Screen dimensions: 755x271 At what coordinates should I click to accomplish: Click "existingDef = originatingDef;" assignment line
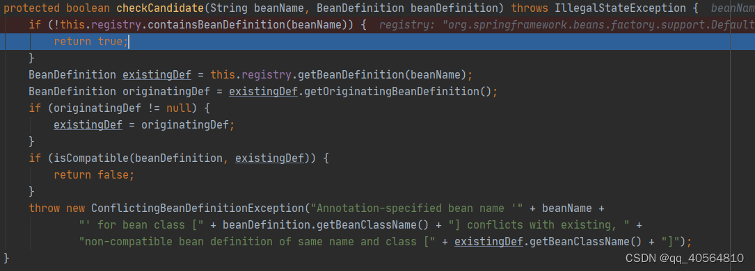[144, 125]
